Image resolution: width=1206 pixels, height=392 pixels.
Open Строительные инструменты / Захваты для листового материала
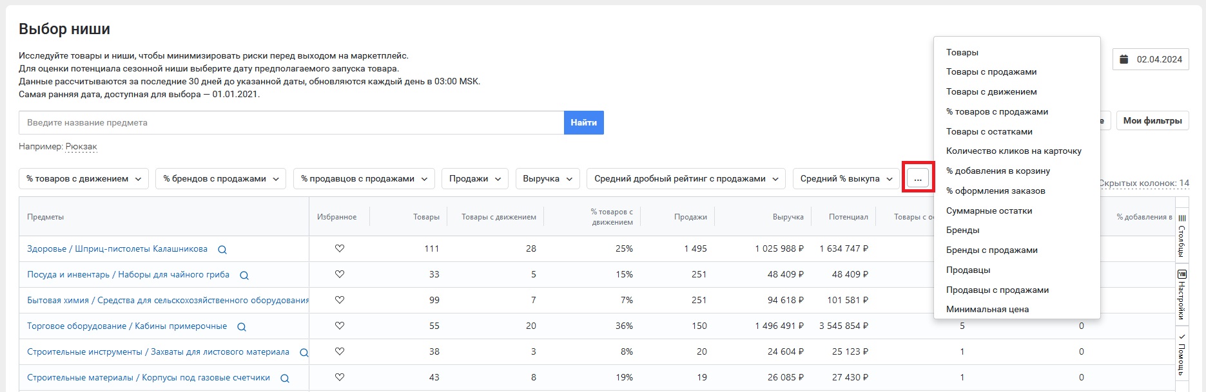[x=158, y=351]
